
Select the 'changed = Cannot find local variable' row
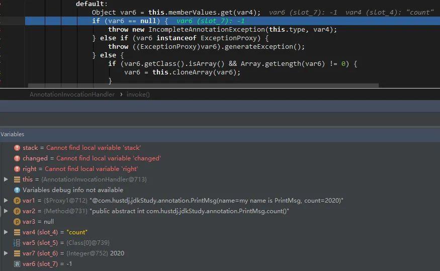point(220,158)
